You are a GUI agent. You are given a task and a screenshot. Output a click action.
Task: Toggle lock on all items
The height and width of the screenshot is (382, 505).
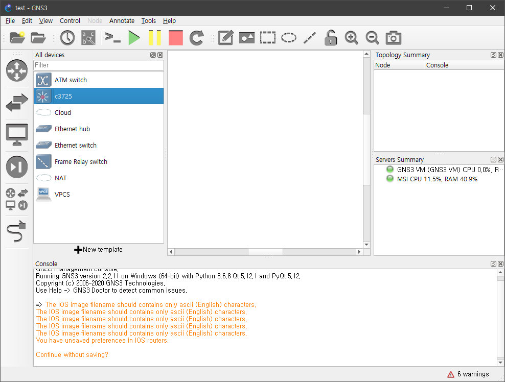[330, 38]
